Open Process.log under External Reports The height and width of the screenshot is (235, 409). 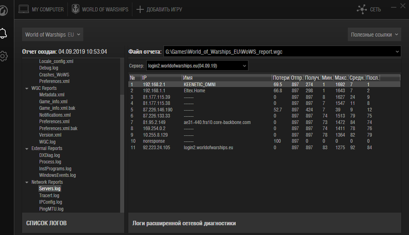point(50,162)
